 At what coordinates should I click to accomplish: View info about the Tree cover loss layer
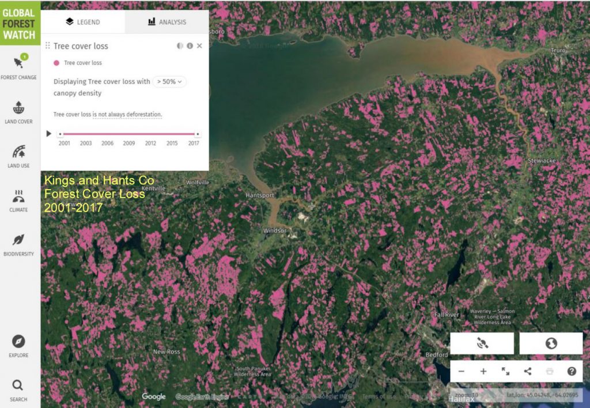190,46
